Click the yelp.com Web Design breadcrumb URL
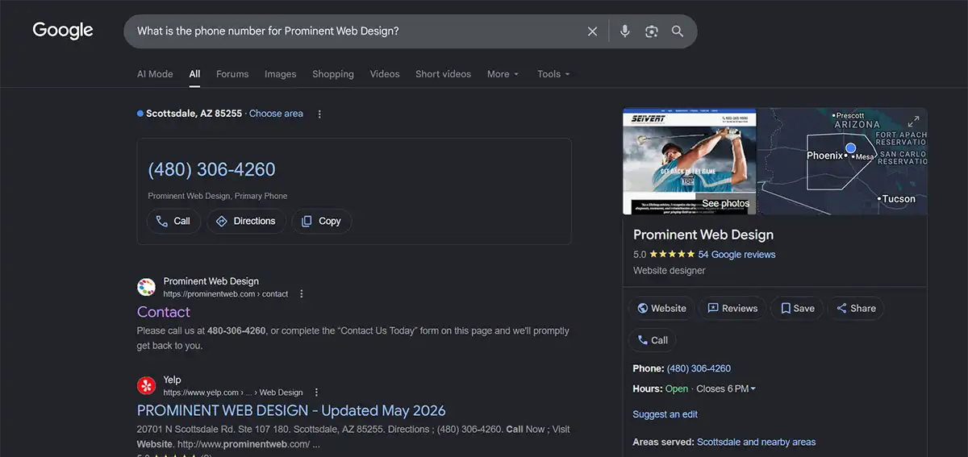Image resolution: width=968 pixels, height=457 pixels. pyautogui.click(x=233, y=393)
